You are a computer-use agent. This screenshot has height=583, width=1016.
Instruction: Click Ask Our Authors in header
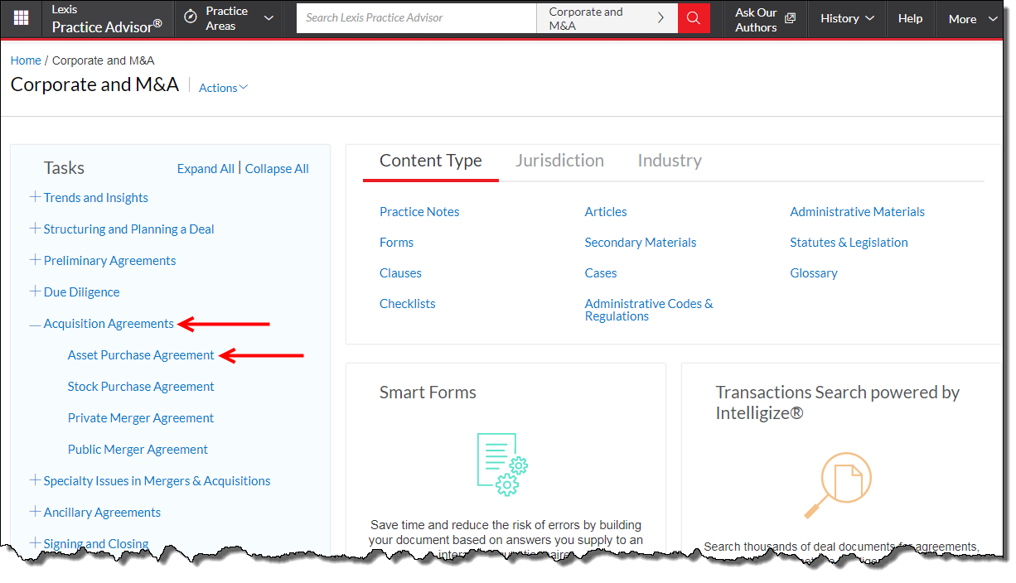[756, 20]
